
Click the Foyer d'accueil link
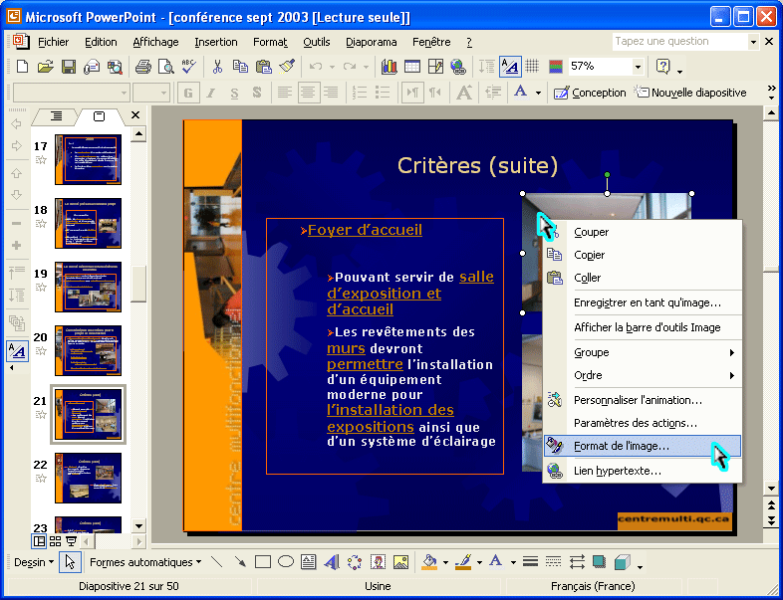pyautogui.click(x=365, y=230)
